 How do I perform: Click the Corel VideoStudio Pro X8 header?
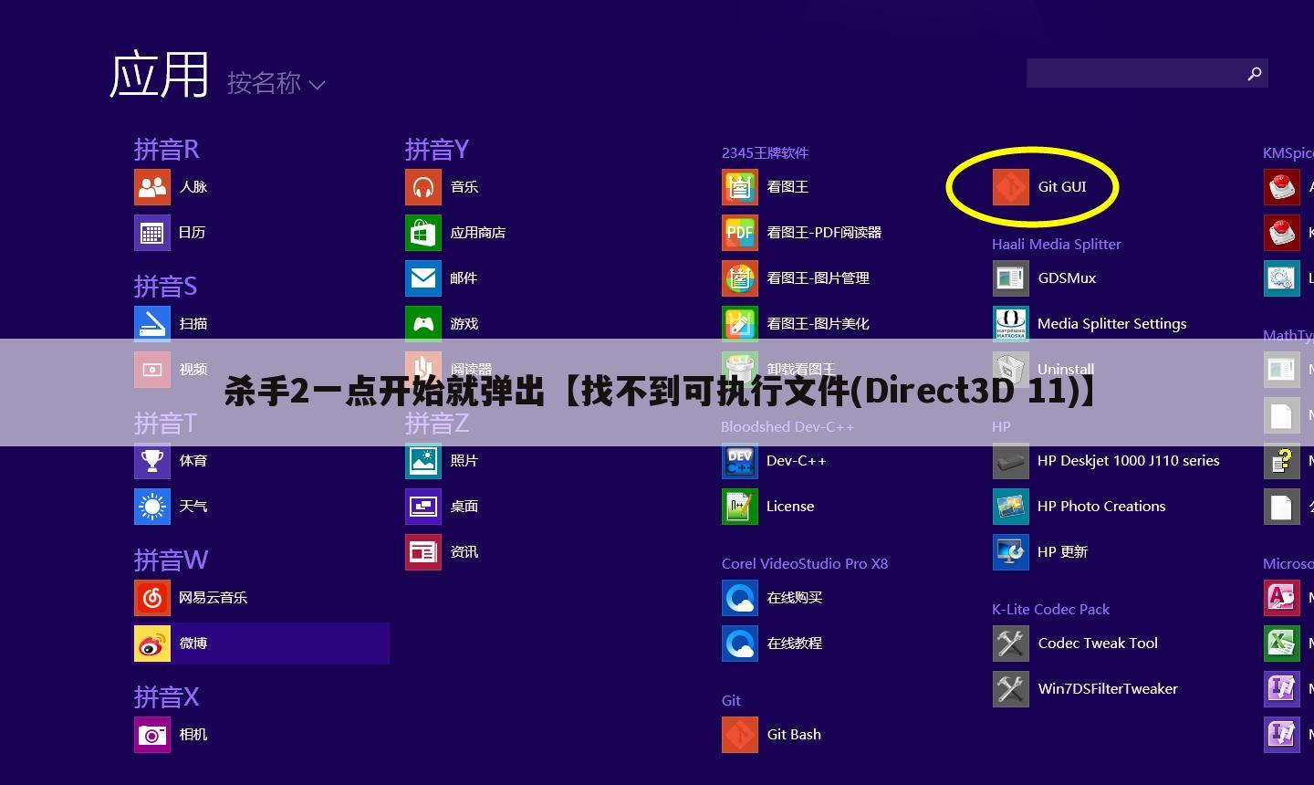coord(804,563)
